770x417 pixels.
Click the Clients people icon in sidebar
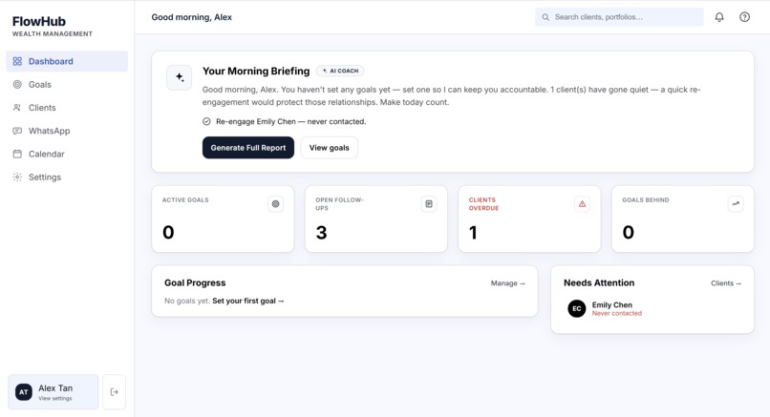[17, 108]
